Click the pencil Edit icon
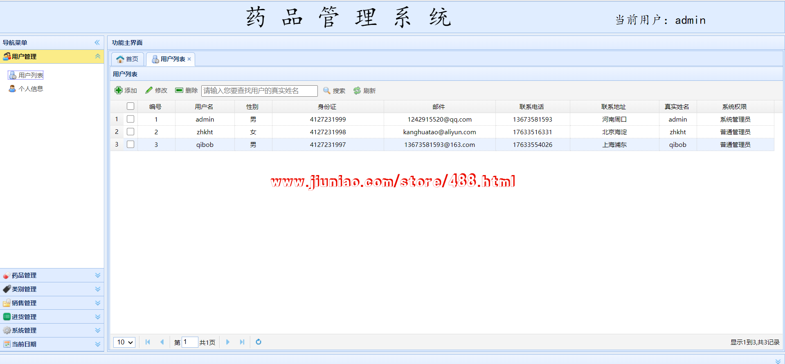Viewport: 785px width, 364px height. (x=149, y=90)
